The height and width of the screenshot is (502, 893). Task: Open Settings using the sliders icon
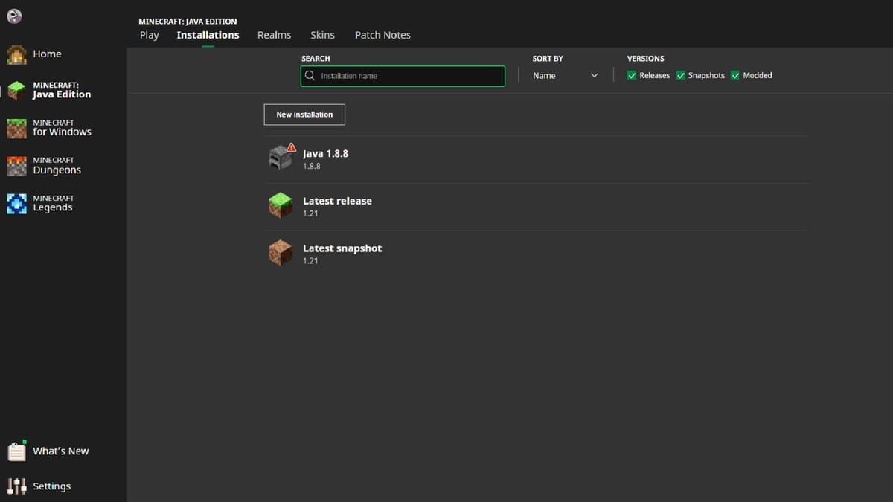(16, 486)
